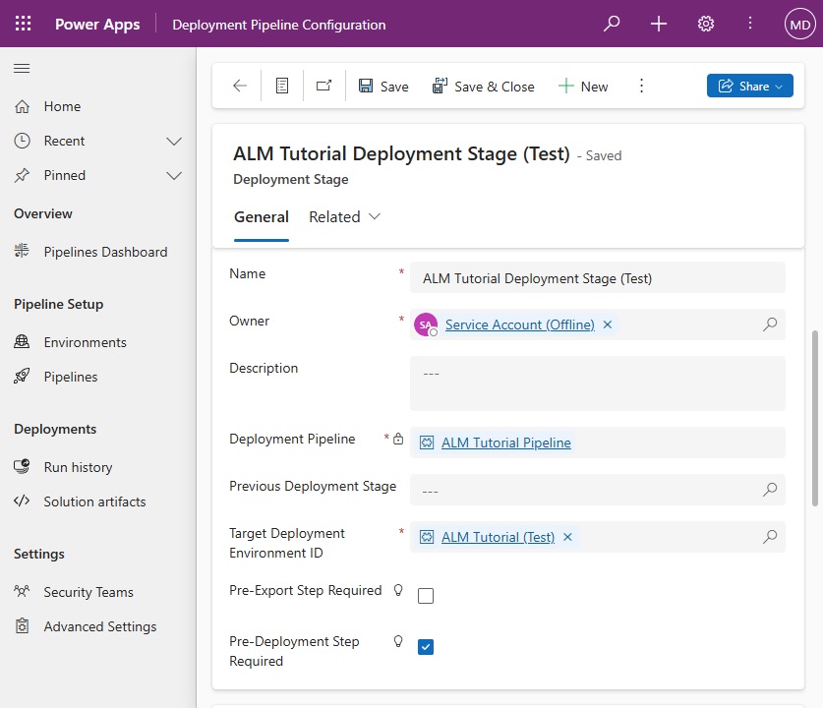Remove ALM Tutorial (Test) environment with X
The height and width of the screenshot is (708, 823).
point(567,538)
